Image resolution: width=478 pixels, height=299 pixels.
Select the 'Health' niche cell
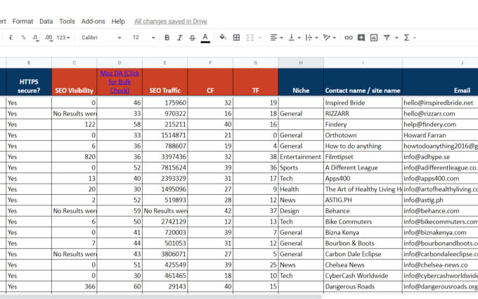(301, 189)
